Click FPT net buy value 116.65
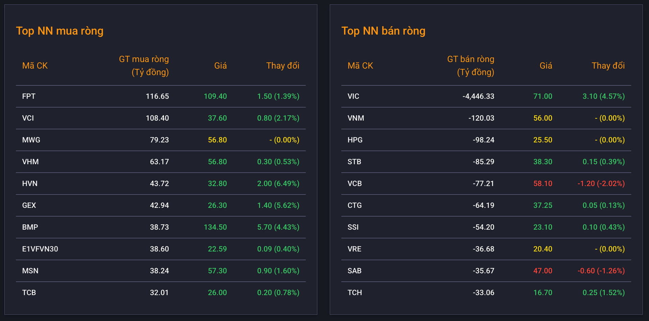Screen dimensions: 649x321 point(157,96)
